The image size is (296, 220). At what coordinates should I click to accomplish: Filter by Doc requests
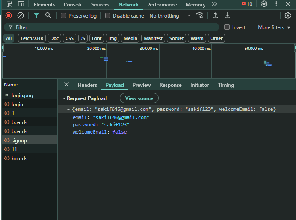54,38
